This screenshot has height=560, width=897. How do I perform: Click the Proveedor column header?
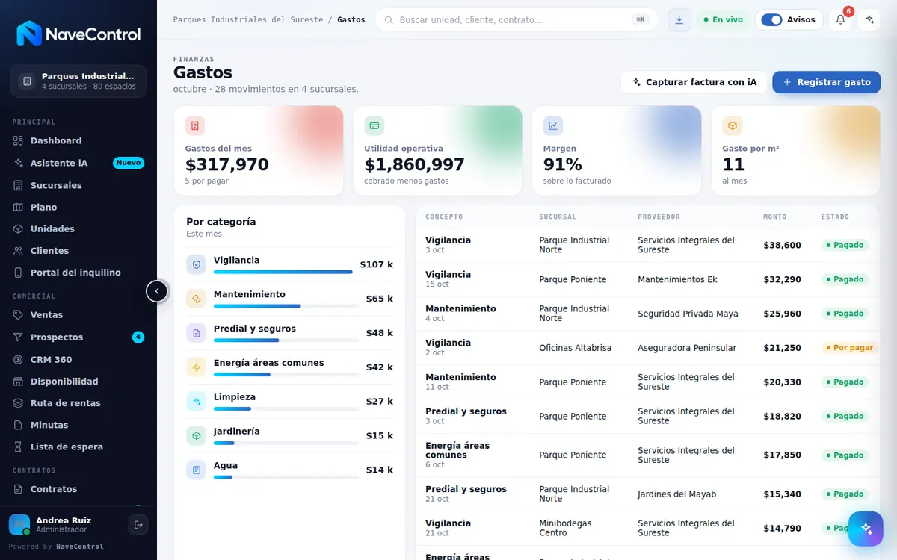coord(659,217)
